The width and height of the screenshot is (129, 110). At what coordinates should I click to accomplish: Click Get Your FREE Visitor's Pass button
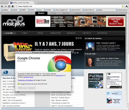[x=116, y=21]
